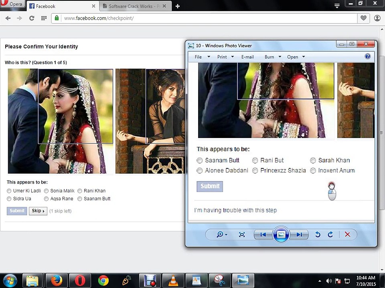Rotate photo counterclockwise
This screenshot has height=288, width=385.
click(x=318, y=235)
